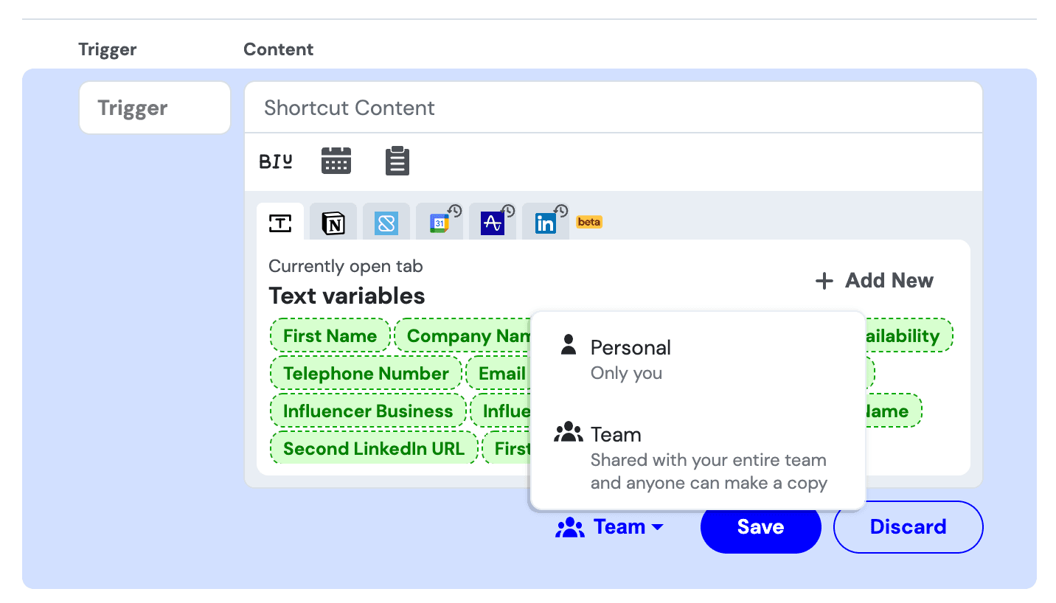Select the Personal sharing option
Viewport: 1056px width, 603px height.
[630, 347]
